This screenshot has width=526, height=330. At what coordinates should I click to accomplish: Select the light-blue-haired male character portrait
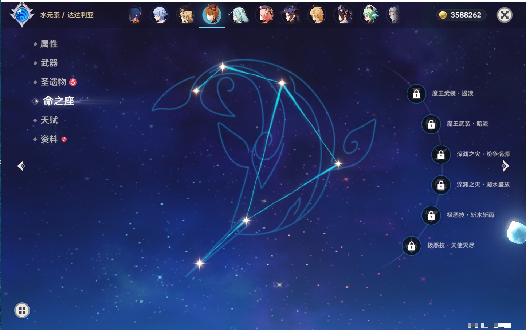coord(160,15)
